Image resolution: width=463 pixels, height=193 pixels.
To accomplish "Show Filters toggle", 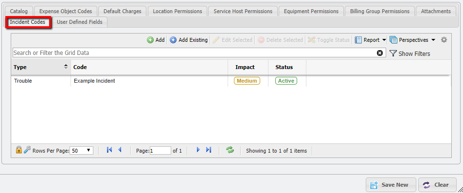I will (x=410, y=53).
